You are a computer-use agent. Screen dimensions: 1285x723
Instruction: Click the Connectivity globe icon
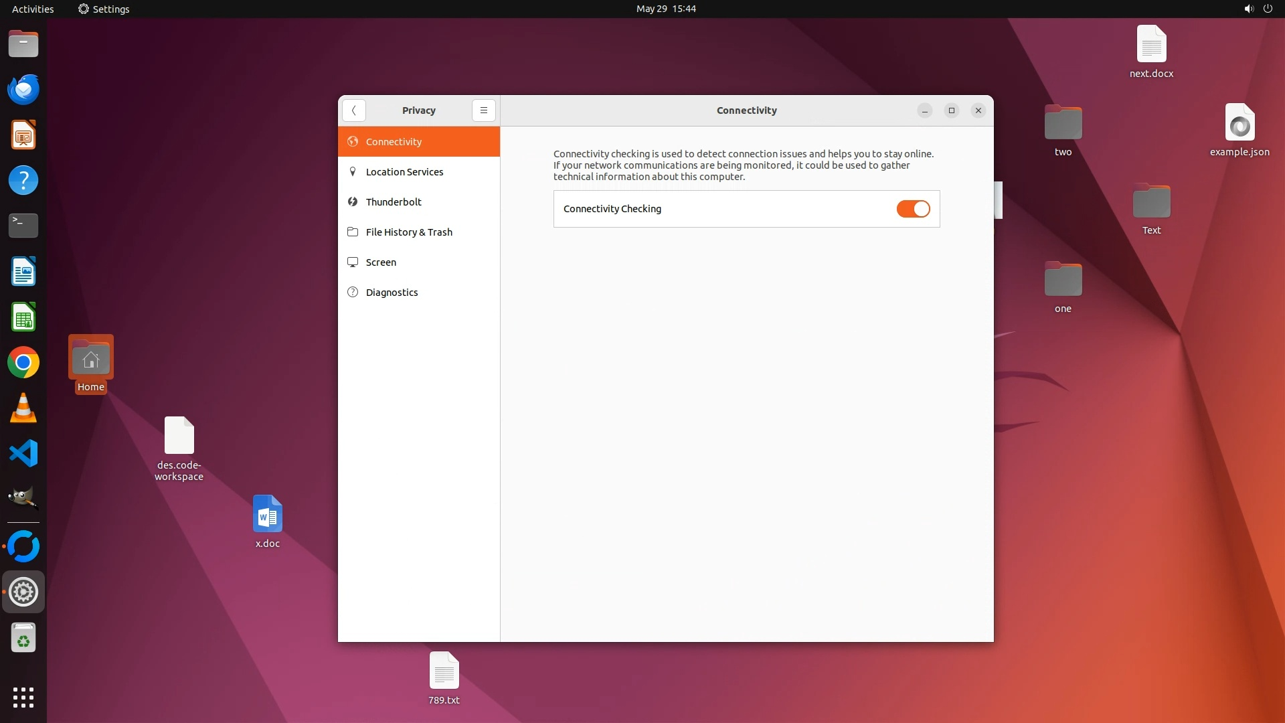tap(353, 142)
